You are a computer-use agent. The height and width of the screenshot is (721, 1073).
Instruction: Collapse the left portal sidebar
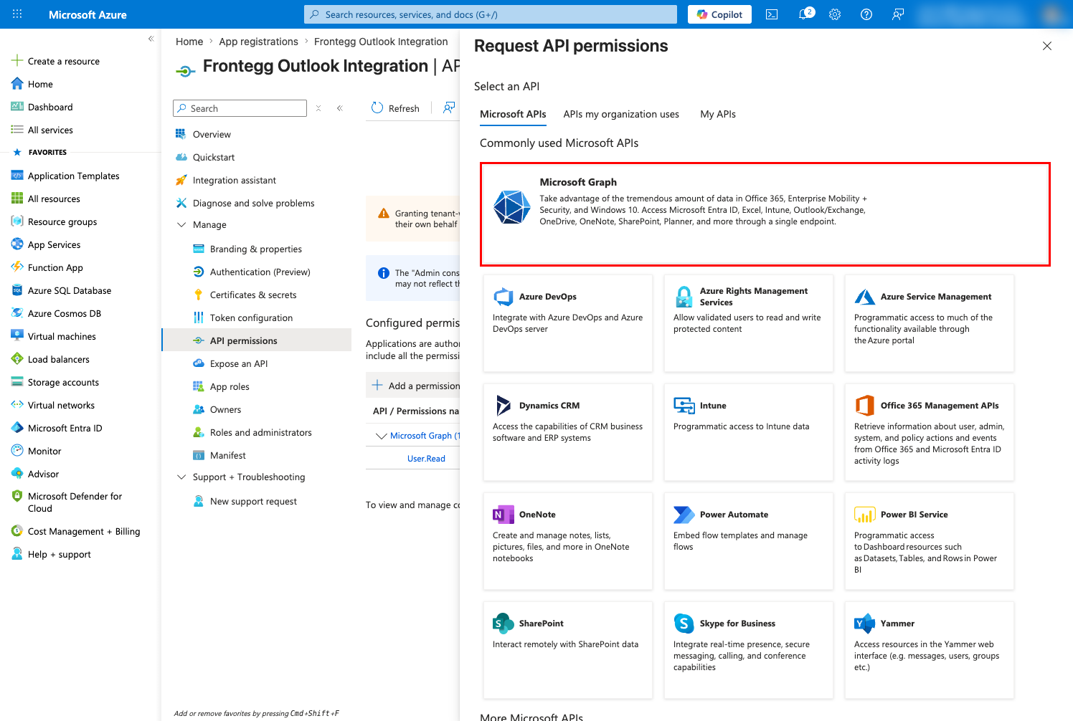pyautogui.click(x=151, y=39)
